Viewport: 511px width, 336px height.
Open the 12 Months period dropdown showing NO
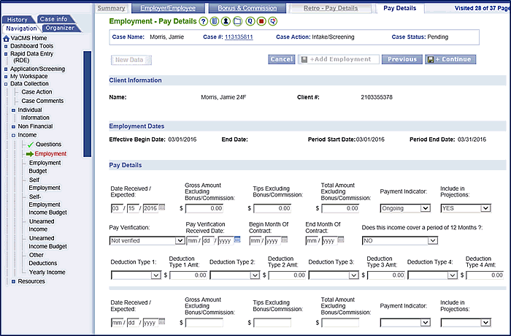click(x=400, y=241)
